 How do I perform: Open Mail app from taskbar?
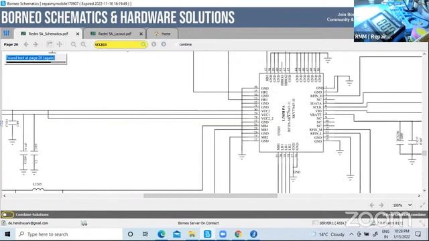pos(177,234)
